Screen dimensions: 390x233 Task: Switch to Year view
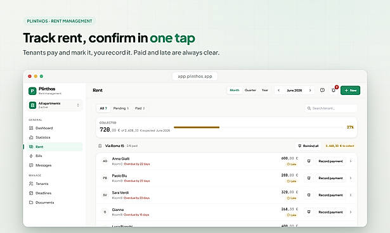point(264,90)
